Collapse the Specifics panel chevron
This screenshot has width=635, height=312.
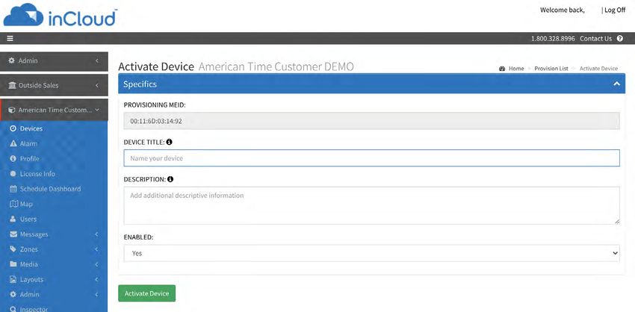616,84
